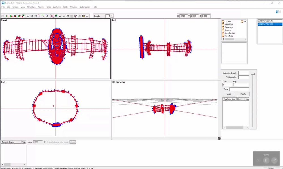This screenshot has width=283, height=169.
Task: Open the Automation menu
Action: tap(85, 7)
